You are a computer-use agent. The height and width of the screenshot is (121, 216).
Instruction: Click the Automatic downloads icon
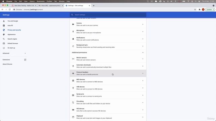pos(73,66)
